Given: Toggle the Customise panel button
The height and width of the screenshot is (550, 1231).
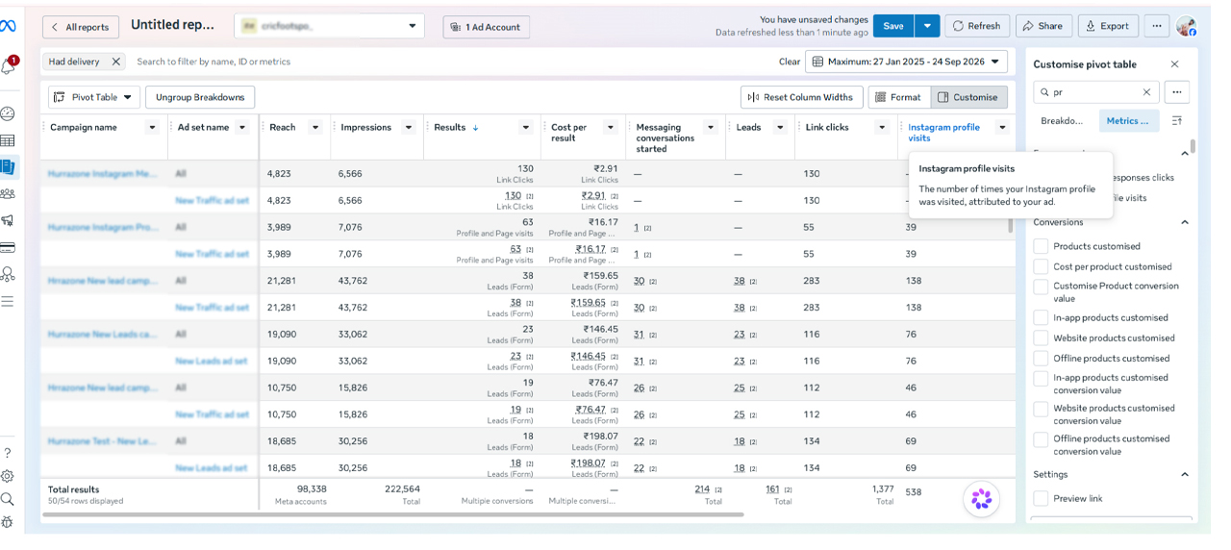Looking at the screenshot, I should 968,97.
